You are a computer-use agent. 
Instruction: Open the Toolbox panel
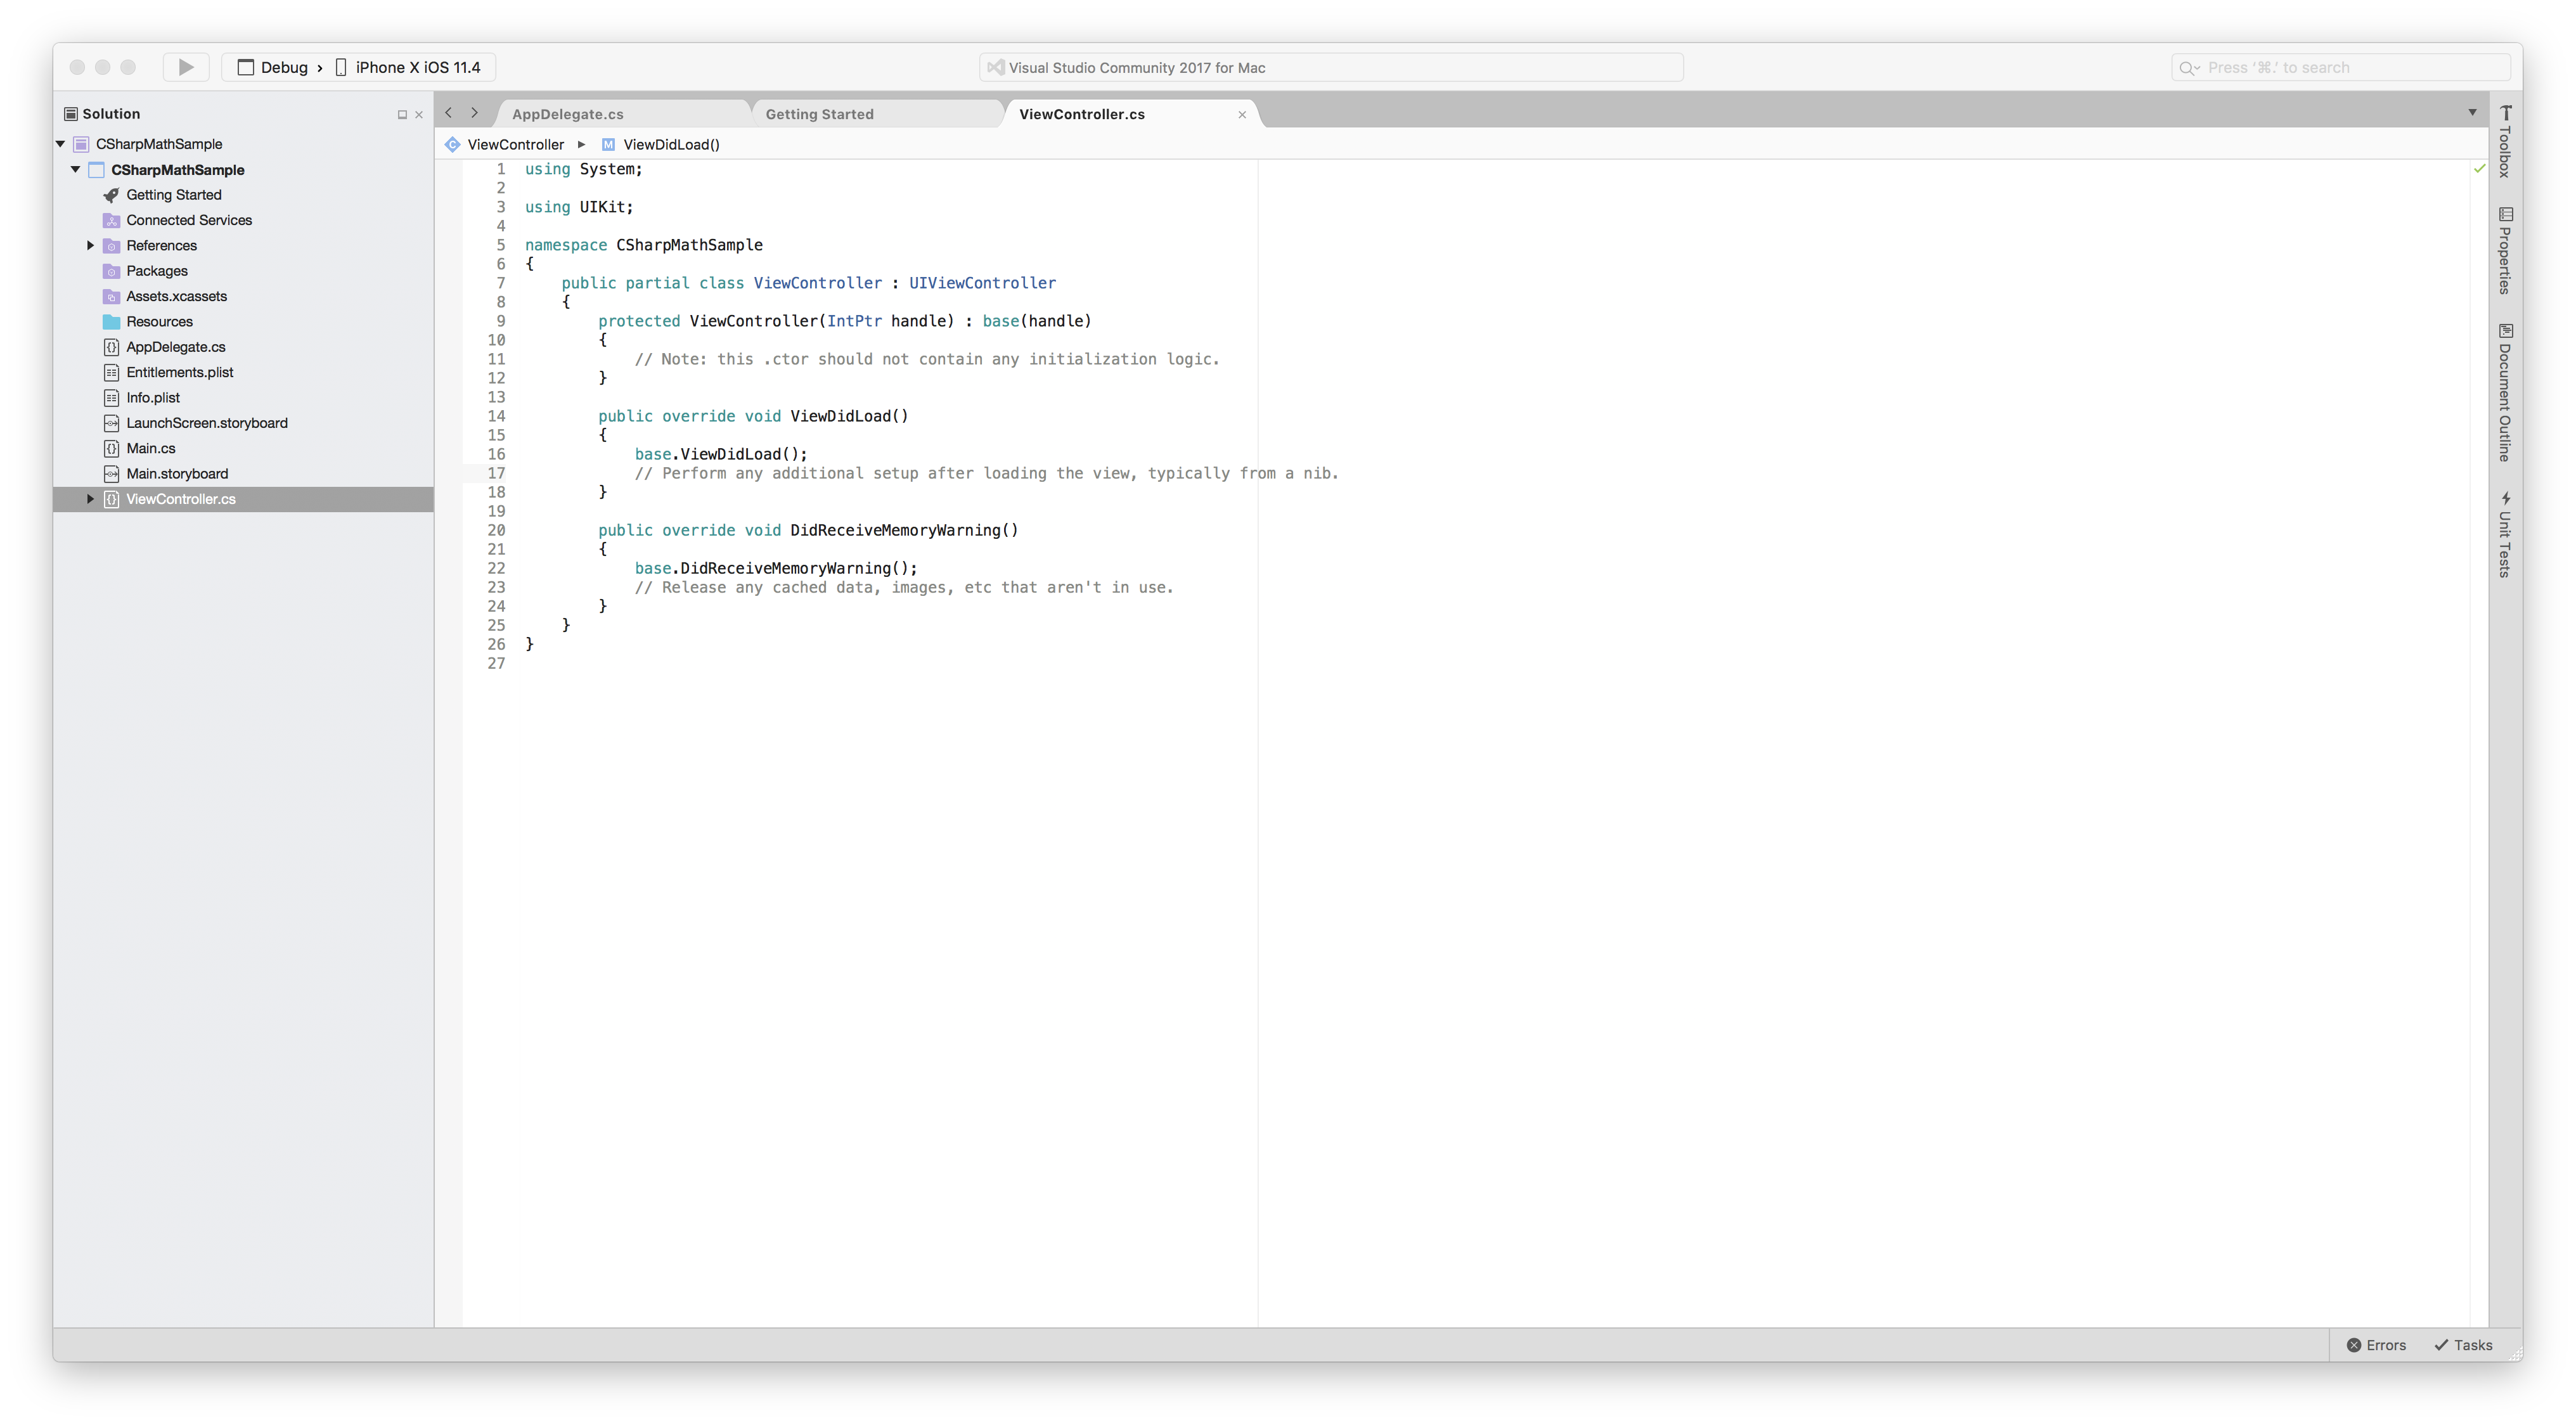coord(2506,140)
